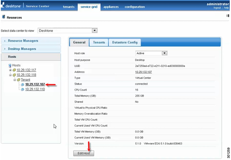Open the service grid menu

click(x=89, y=7)
